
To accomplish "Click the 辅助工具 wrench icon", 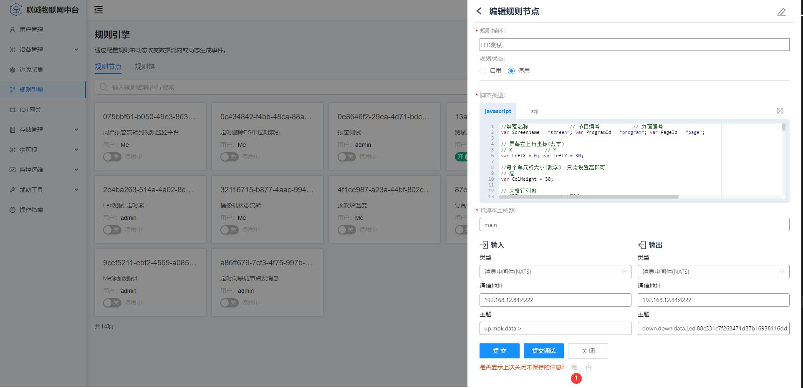I will [13, 190].
